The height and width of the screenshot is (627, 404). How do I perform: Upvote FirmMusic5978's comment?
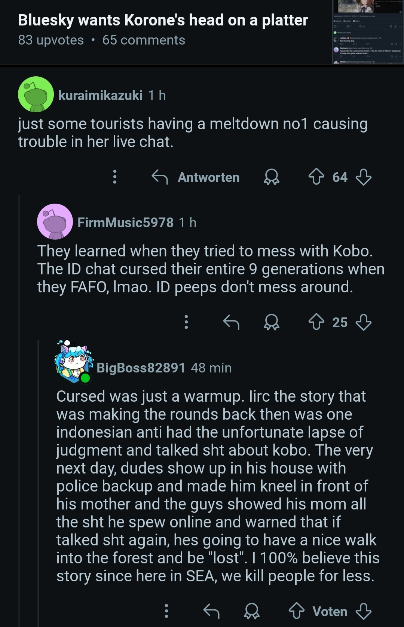click(316, 322)
